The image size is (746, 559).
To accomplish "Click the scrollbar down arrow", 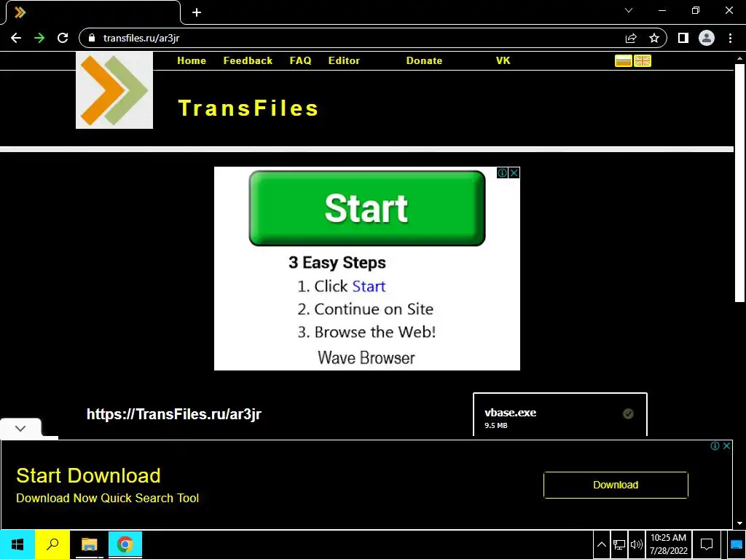I will [739, 523].
